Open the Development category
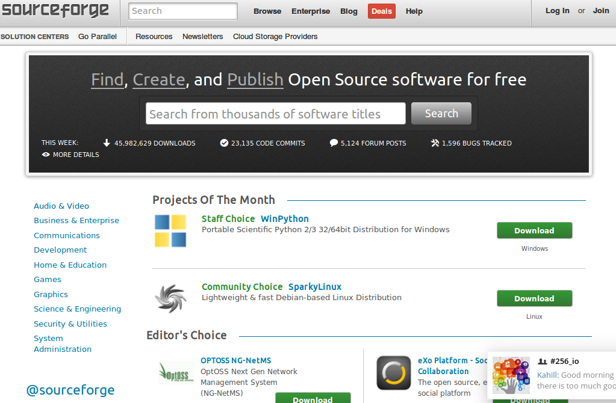 pos(60,250)
